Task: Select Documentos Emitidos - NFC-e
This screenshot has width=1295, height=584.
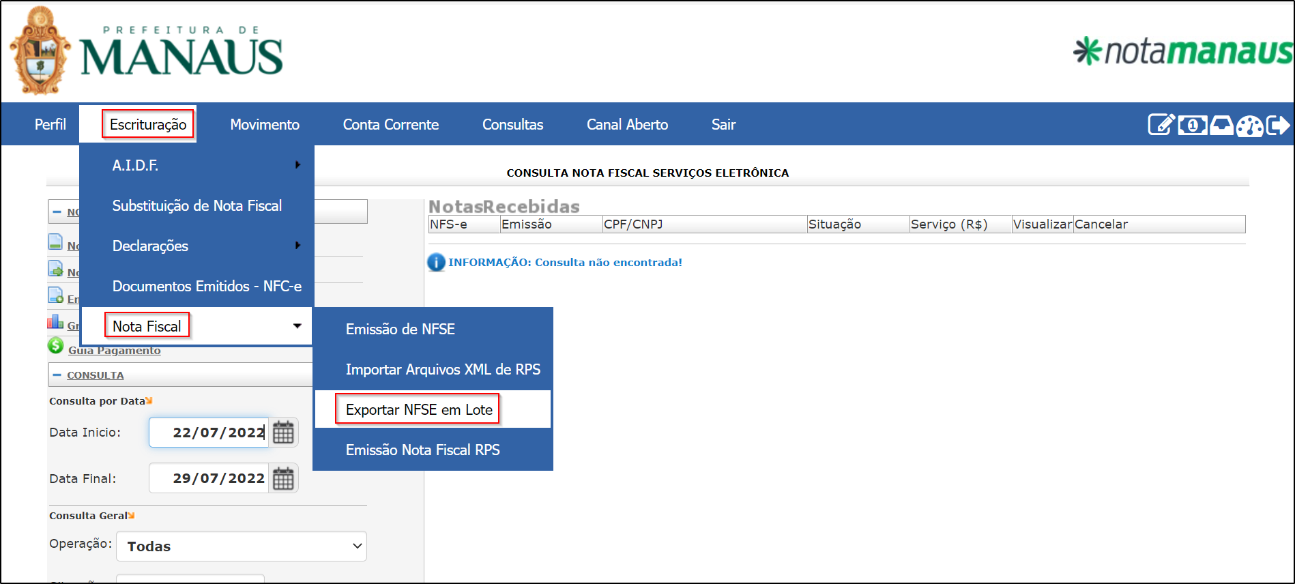Action: 207,286
